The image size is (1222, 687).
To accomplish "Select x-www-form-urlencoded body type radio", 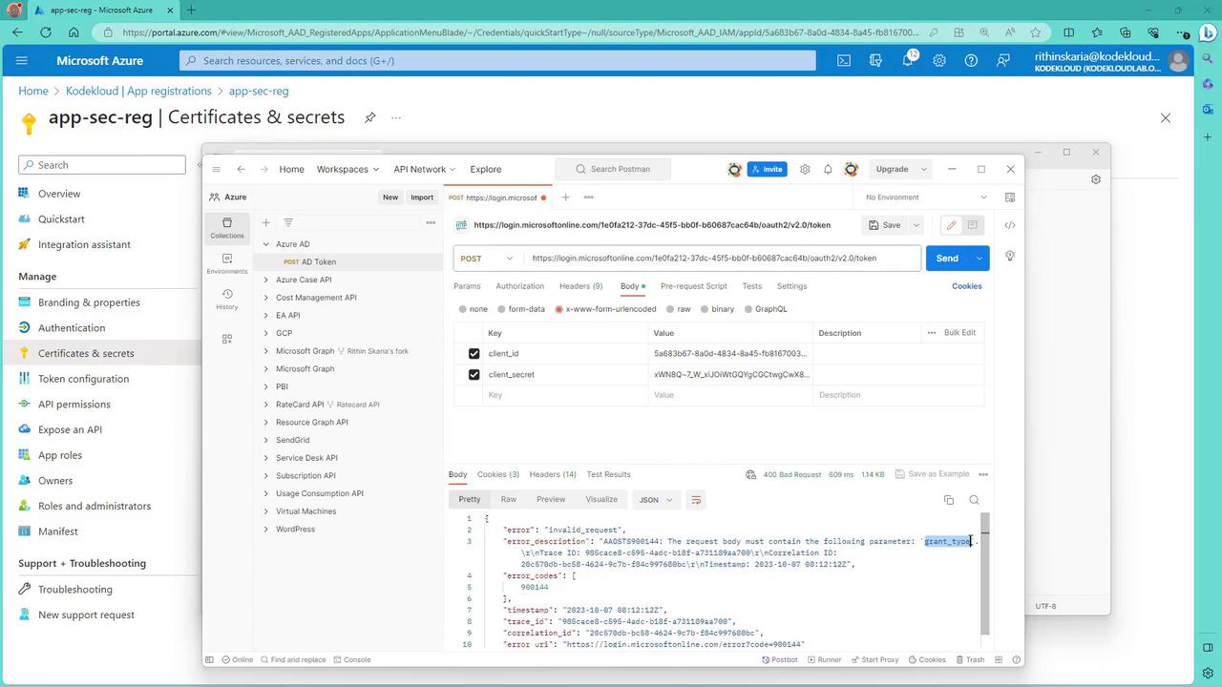I will 558,309.
